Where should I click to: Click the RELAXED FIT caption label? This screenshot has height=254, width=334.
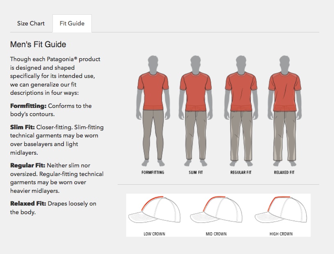284,173
